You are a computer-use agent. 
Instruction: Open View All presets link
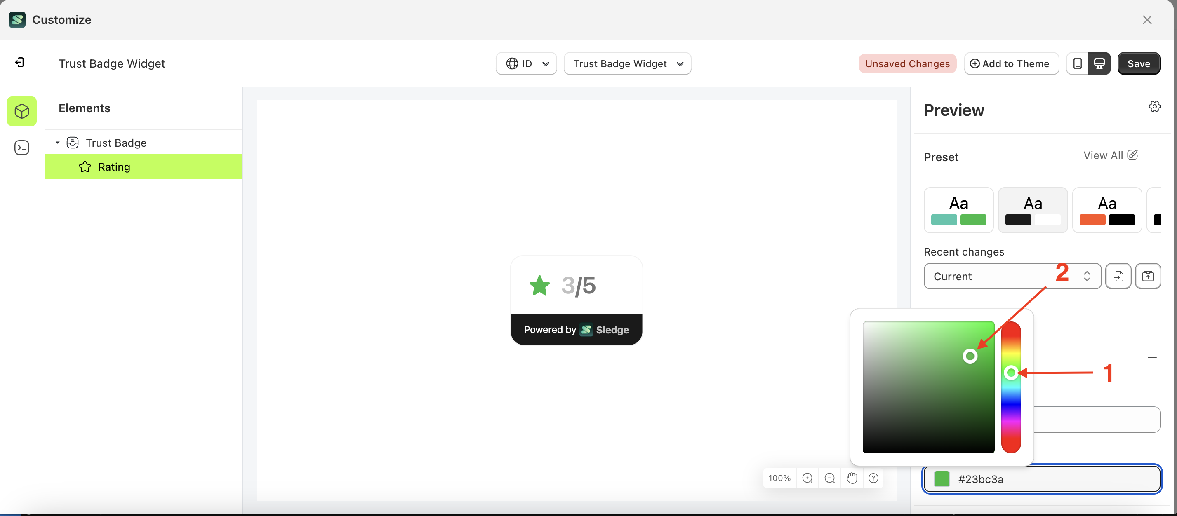pyautogui.click(x=1104, y=155)
